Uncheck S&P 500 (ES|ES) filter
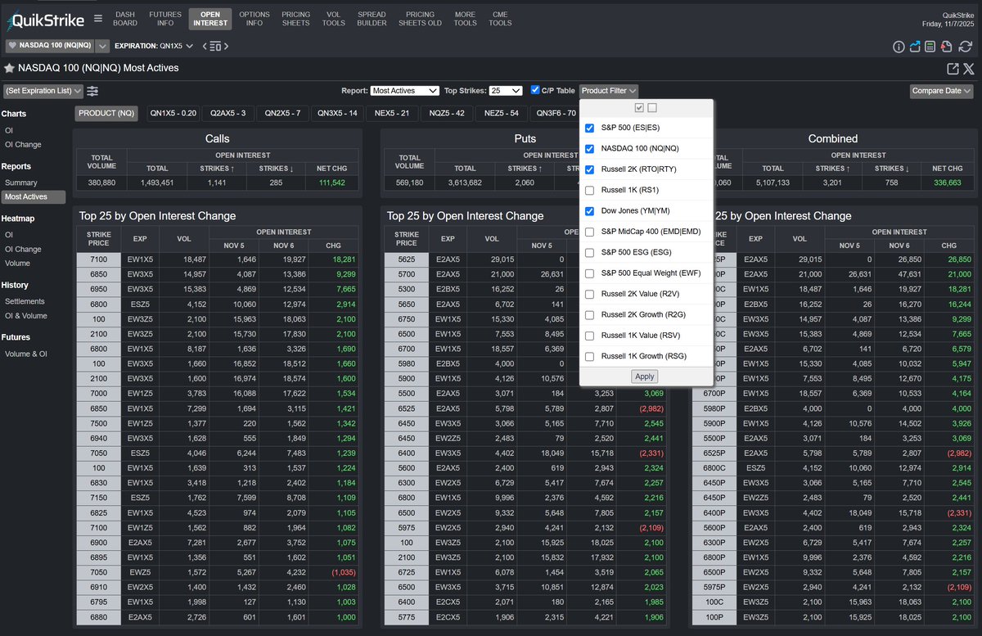982x636 pixels. pyautogui.click(x=589, y=129)
